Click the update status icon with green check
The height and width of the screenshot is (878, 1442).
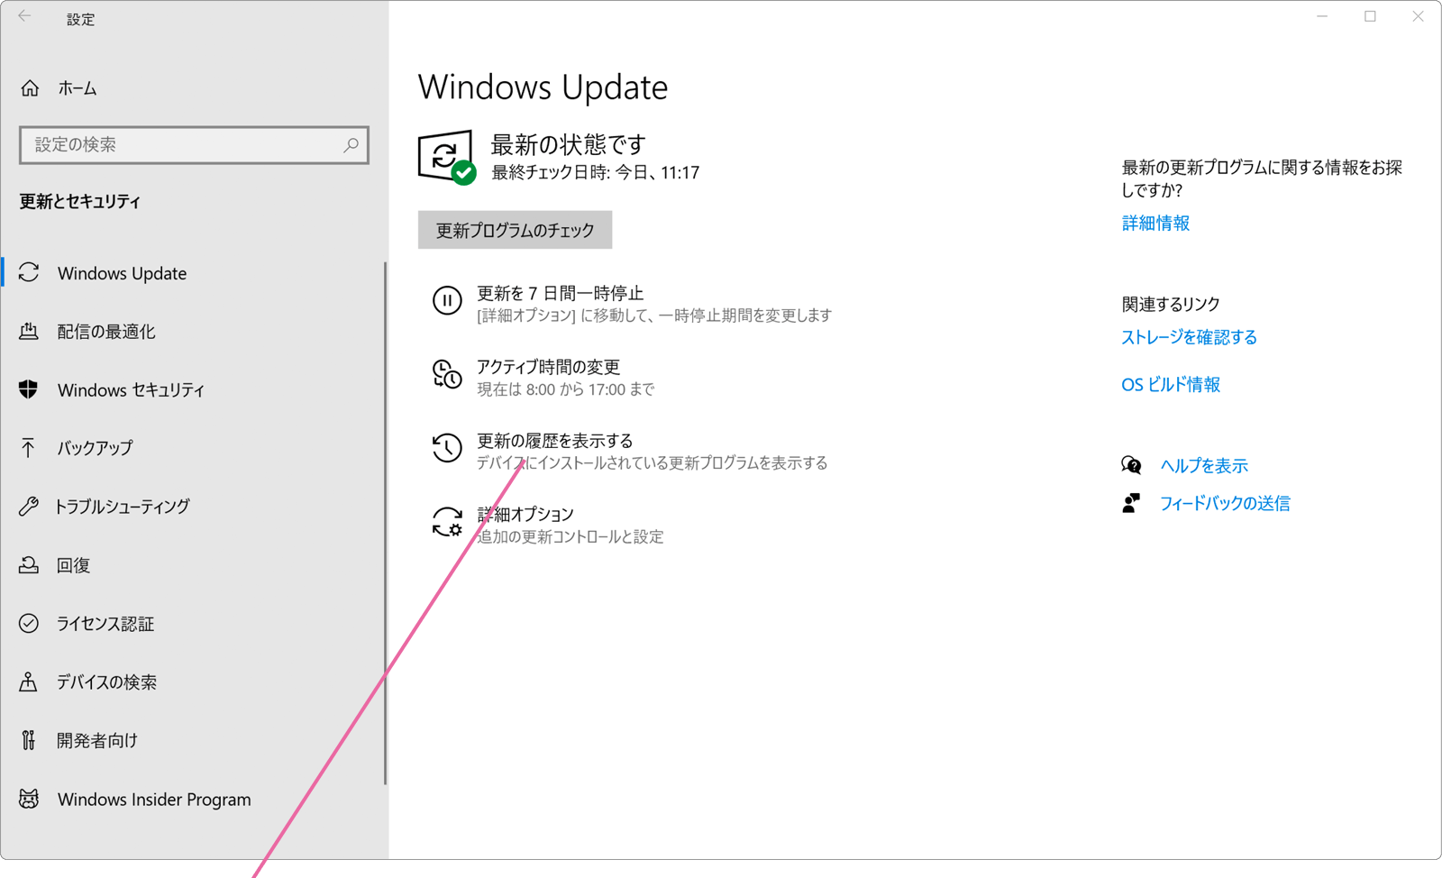click(x=447, y=158)
